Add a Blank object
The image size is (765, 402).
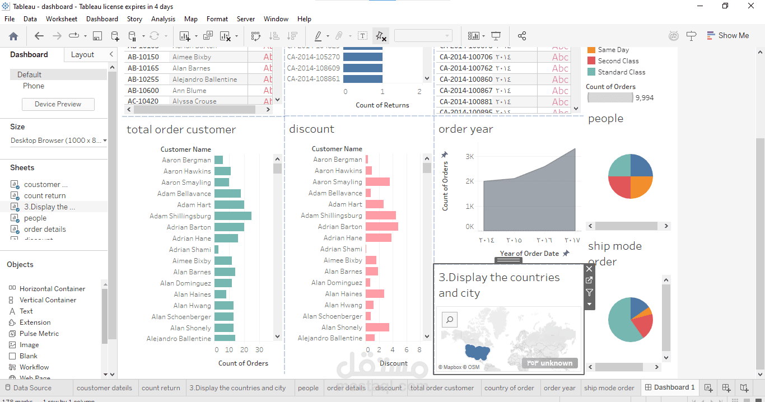(x=24, y=356)
